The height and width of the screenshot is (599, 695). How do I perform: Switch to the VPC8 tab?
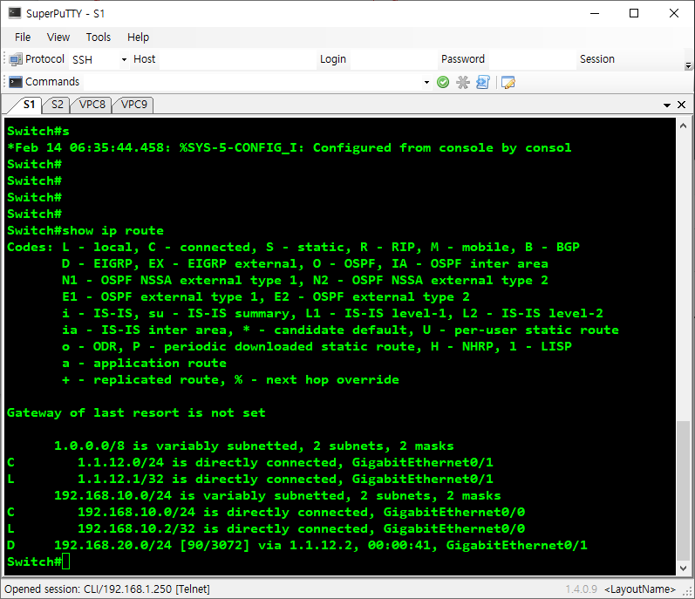(x=92, y=105)
